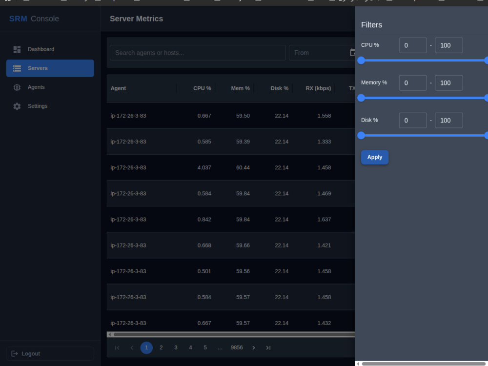
Task: Focus the CPU % minimum input
Action: [x=413, y=45]
